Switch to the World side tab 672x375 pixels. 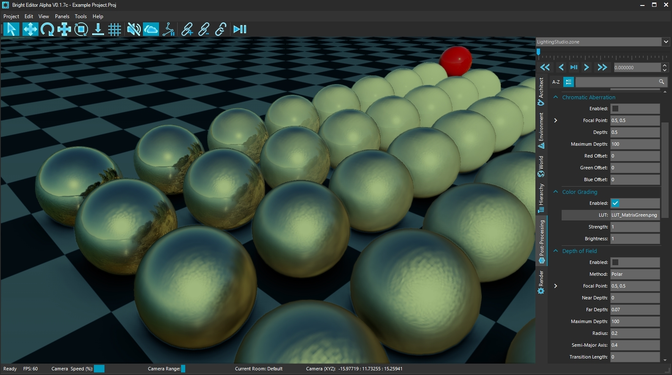tap(541, 167)
